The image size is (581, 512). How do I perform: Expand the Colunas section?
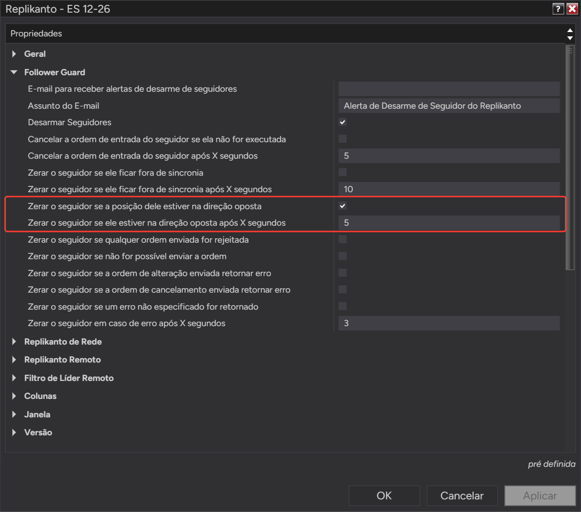point(14,396)
